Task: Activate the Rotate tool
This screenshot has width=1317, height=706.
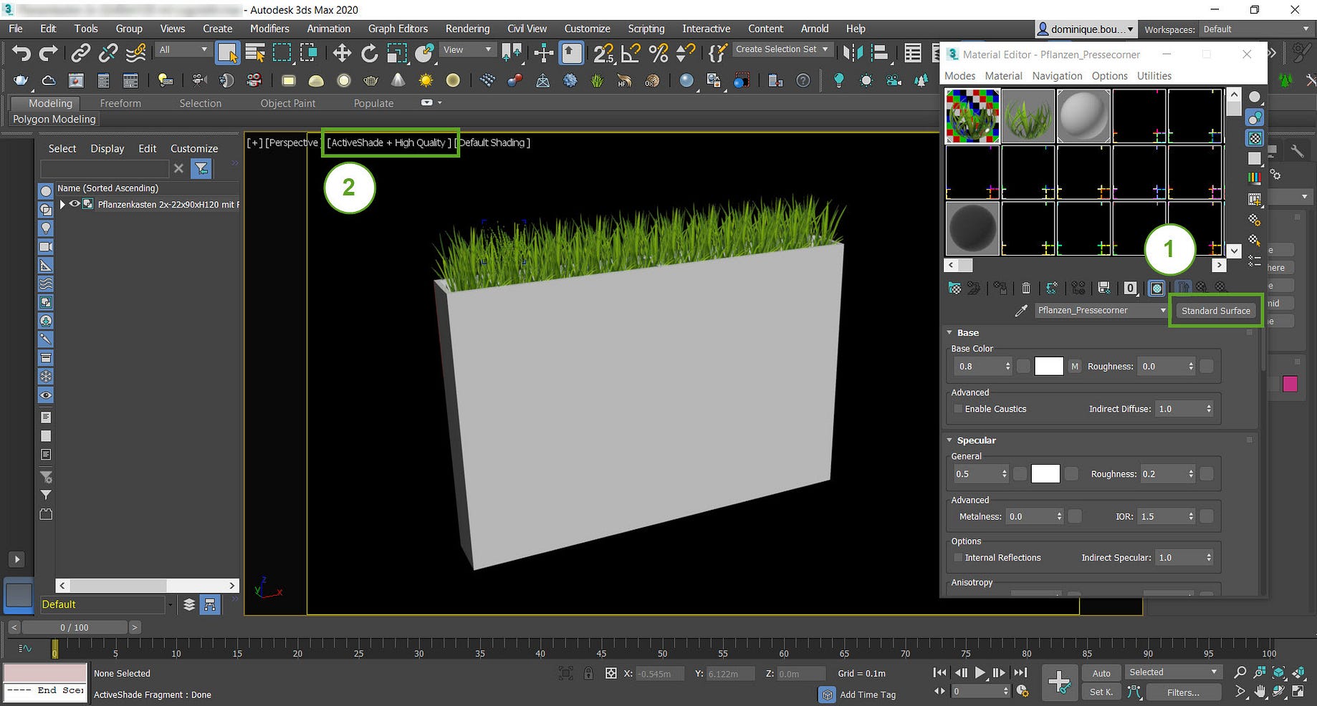Action: (369, 54)
